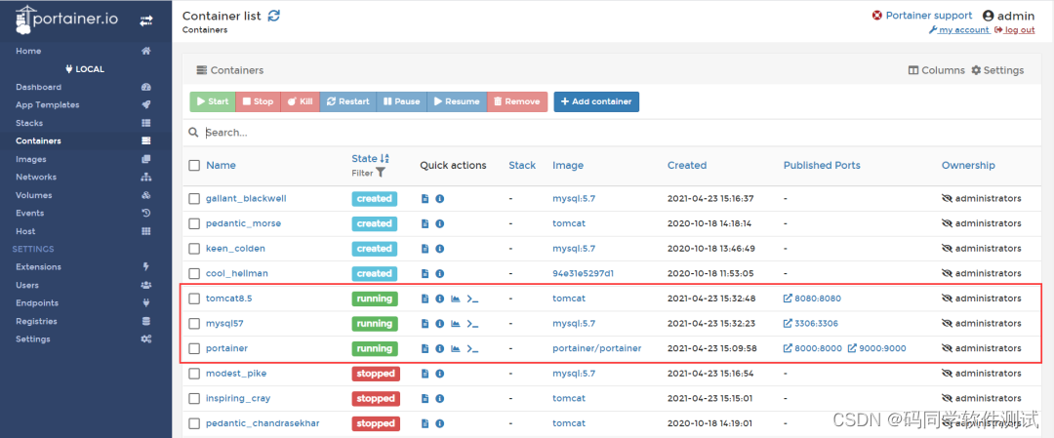Select mysql57 checkbox
The image size is (1054, 438).
pos(194,323)
